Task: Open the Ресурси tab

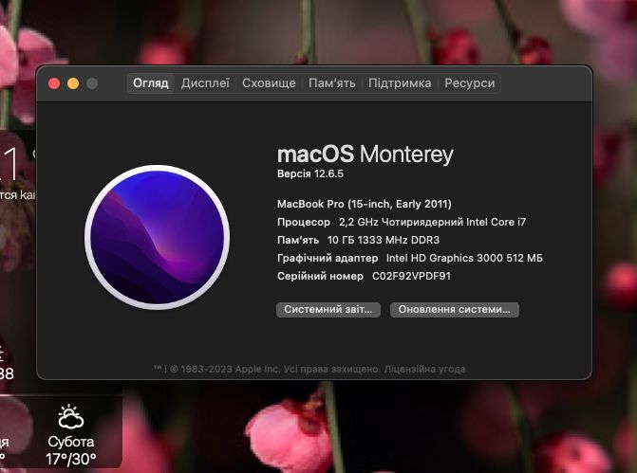Action: 470,83
